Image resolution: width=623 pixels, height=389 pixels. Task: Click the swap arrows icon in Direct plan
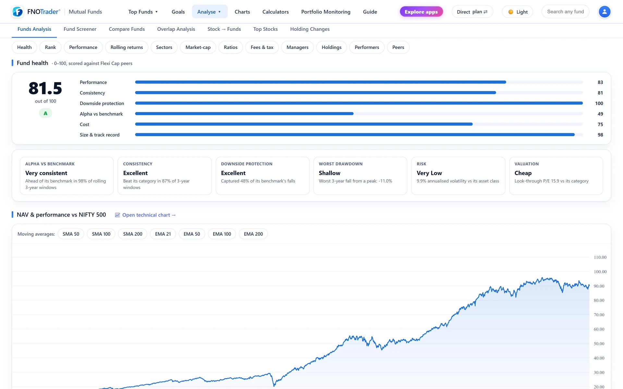click(x=485, y=12)
